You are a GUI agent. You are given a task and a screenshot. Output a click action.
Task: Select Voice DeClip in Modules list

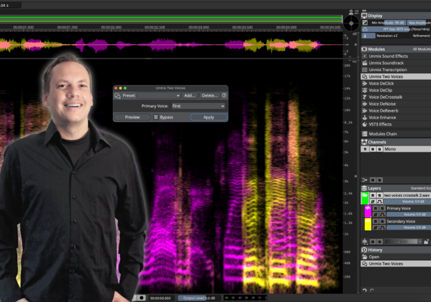point(396,90)
